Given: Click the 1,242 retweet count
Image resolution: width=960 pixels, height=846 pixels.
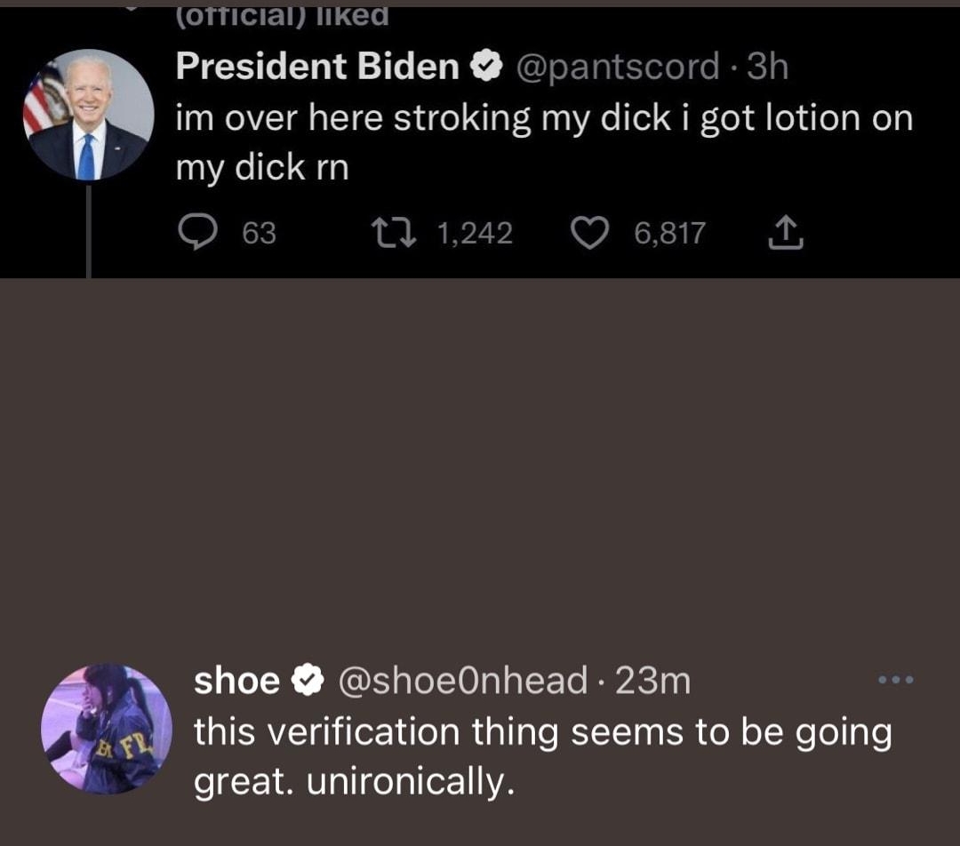Looking at the screenshot, I should (476, 233).
